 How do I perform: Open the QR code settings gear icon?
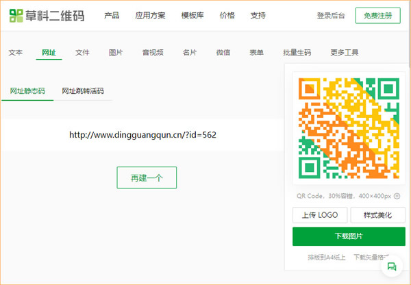tap(397, 196)
